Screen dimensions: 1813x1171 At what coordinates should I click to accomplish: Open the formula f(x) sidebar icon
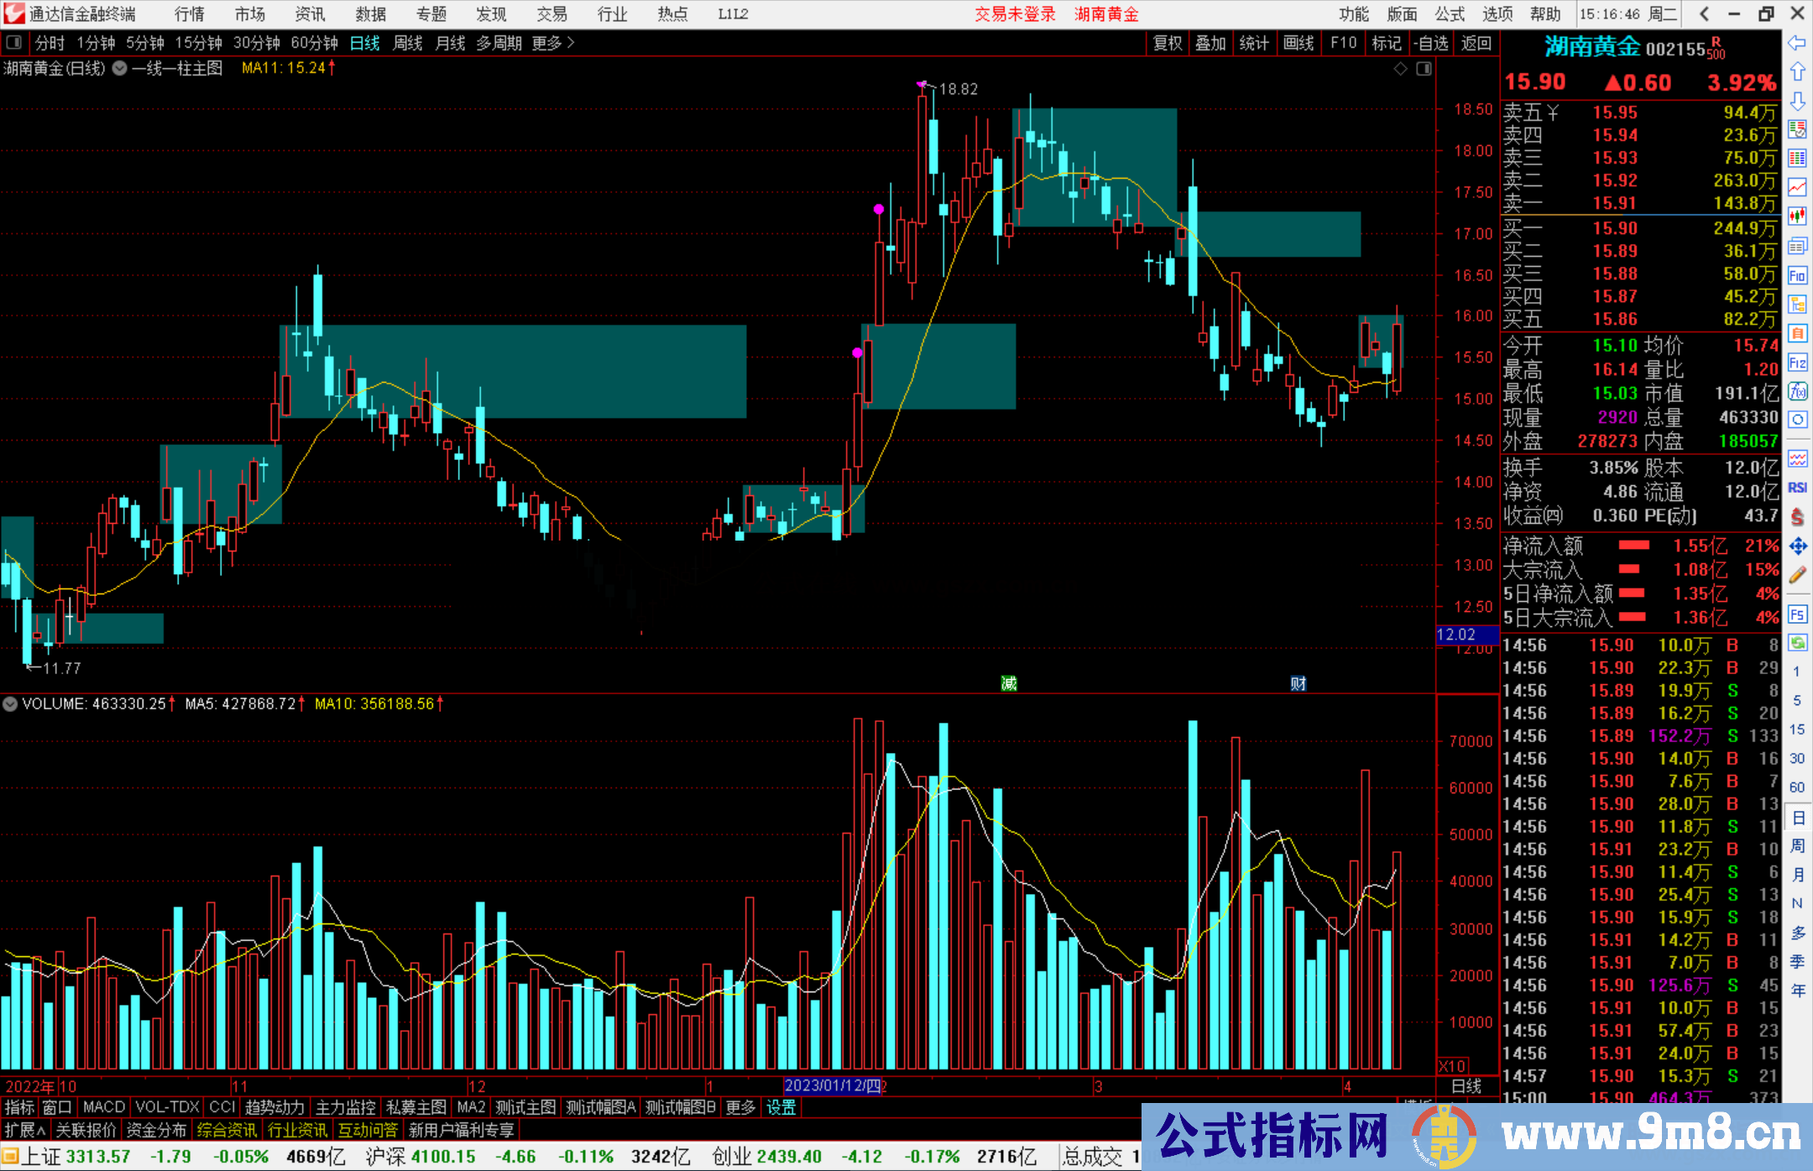(1797, 391)
